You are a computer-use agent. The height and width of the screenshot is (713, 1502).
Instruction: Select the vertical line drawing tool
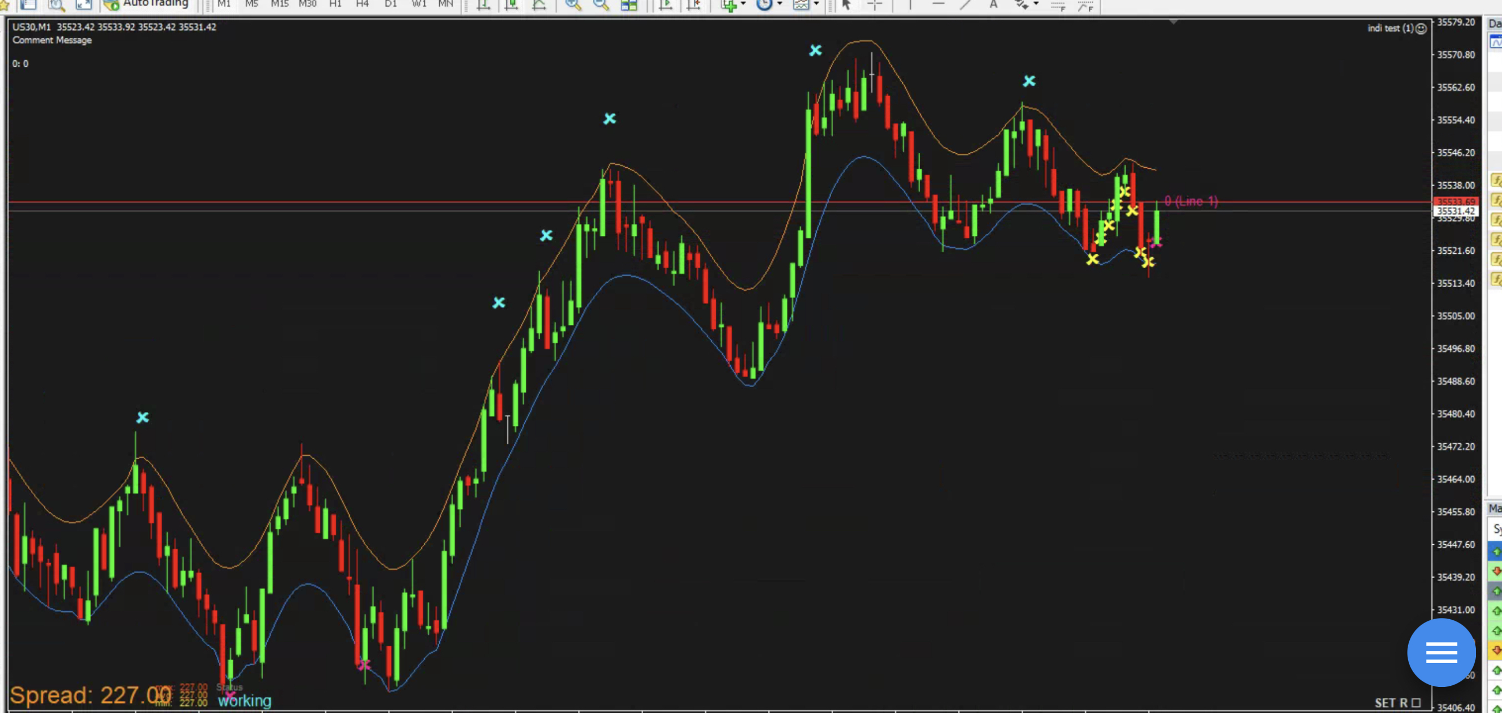click(x=910, y=4)
